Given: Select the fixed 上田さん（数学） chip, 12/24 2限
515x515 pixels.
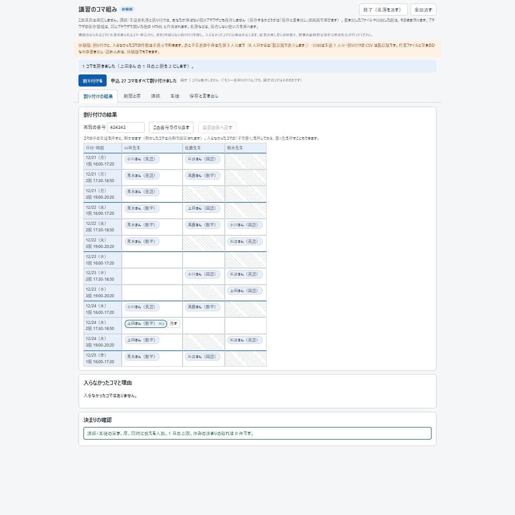Looking at the screenshot, I should point(145,323).
